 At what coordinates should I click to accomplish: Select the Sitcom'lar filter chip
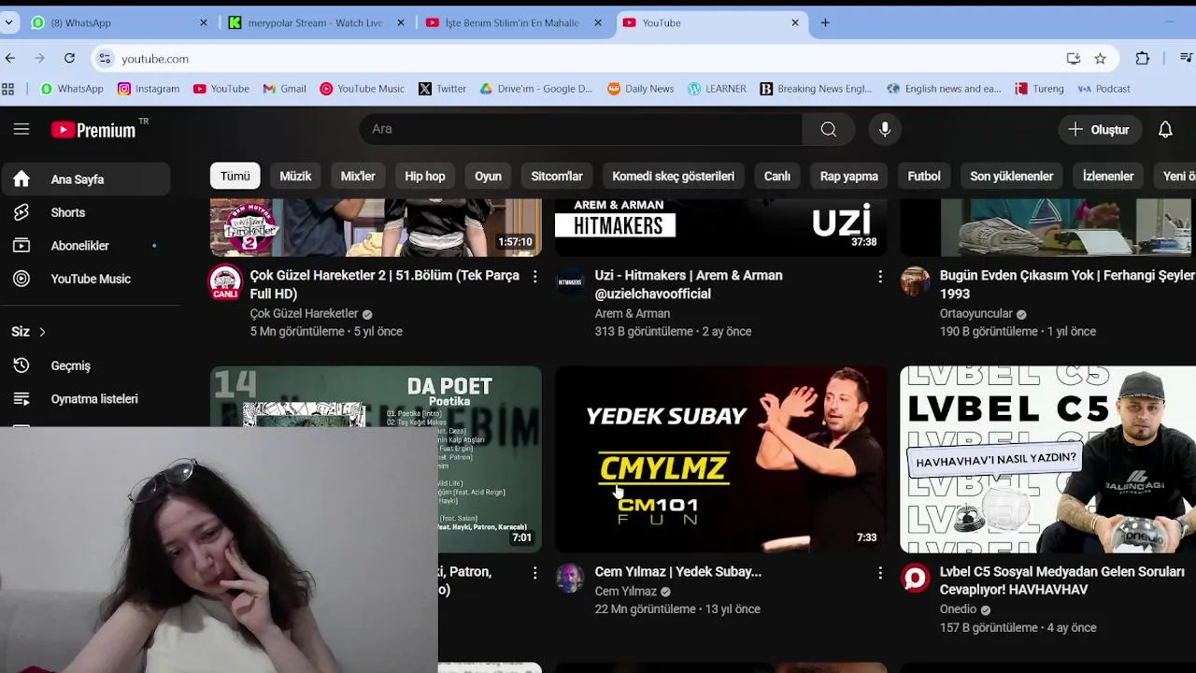point(557,176)
